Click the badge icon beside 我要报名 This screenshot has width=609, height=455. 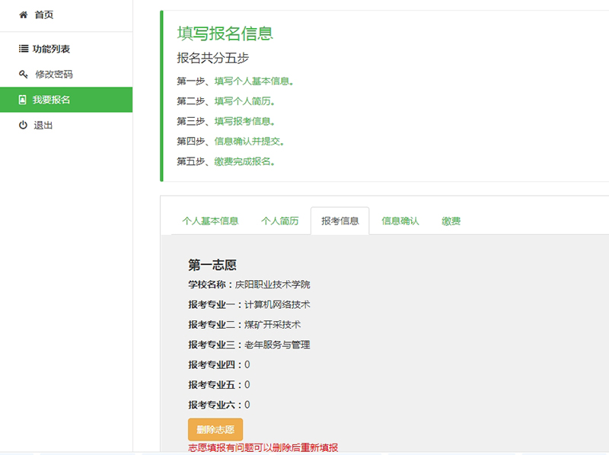pos(23,100)
